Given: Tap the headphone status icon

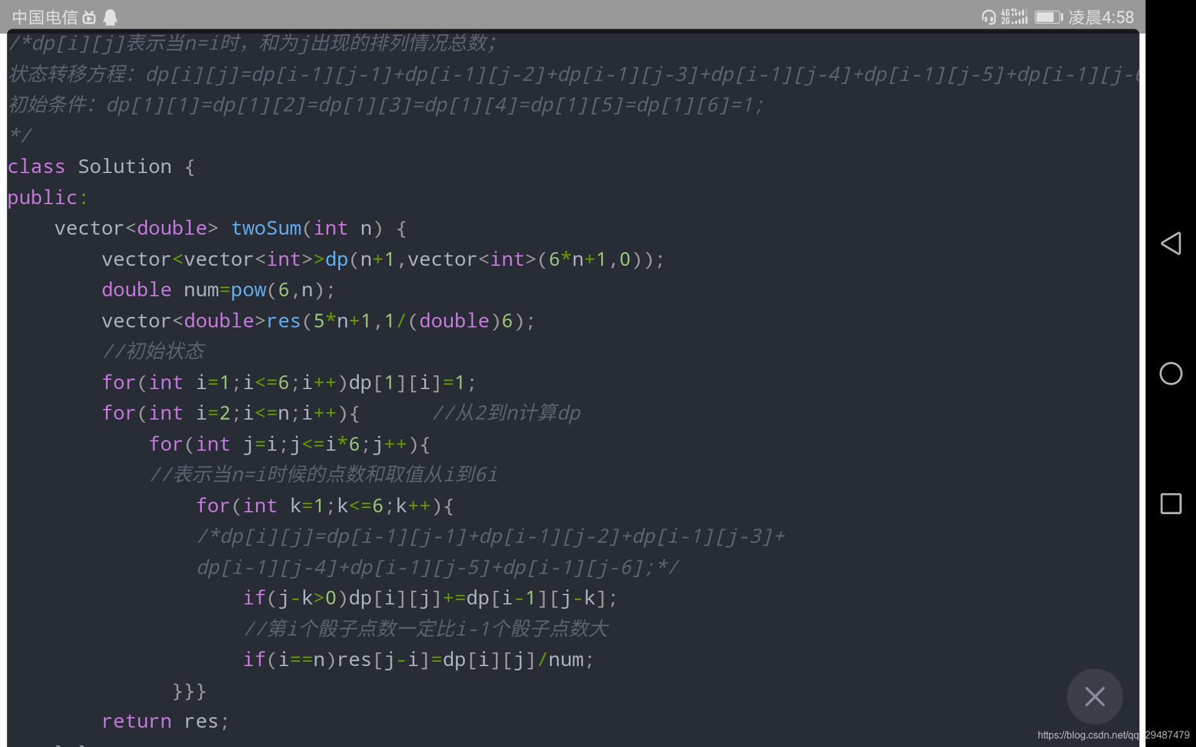Looking at the screenshot, I should click(x=988, y=17).
